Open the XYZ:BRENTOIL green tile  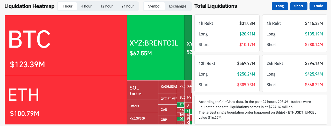click(156, 48)
